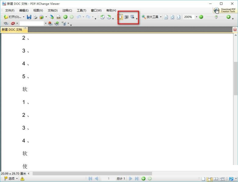Expand the Zoom tool dropdown arrow
The image size is (238, 182).
tap(161, 17)
